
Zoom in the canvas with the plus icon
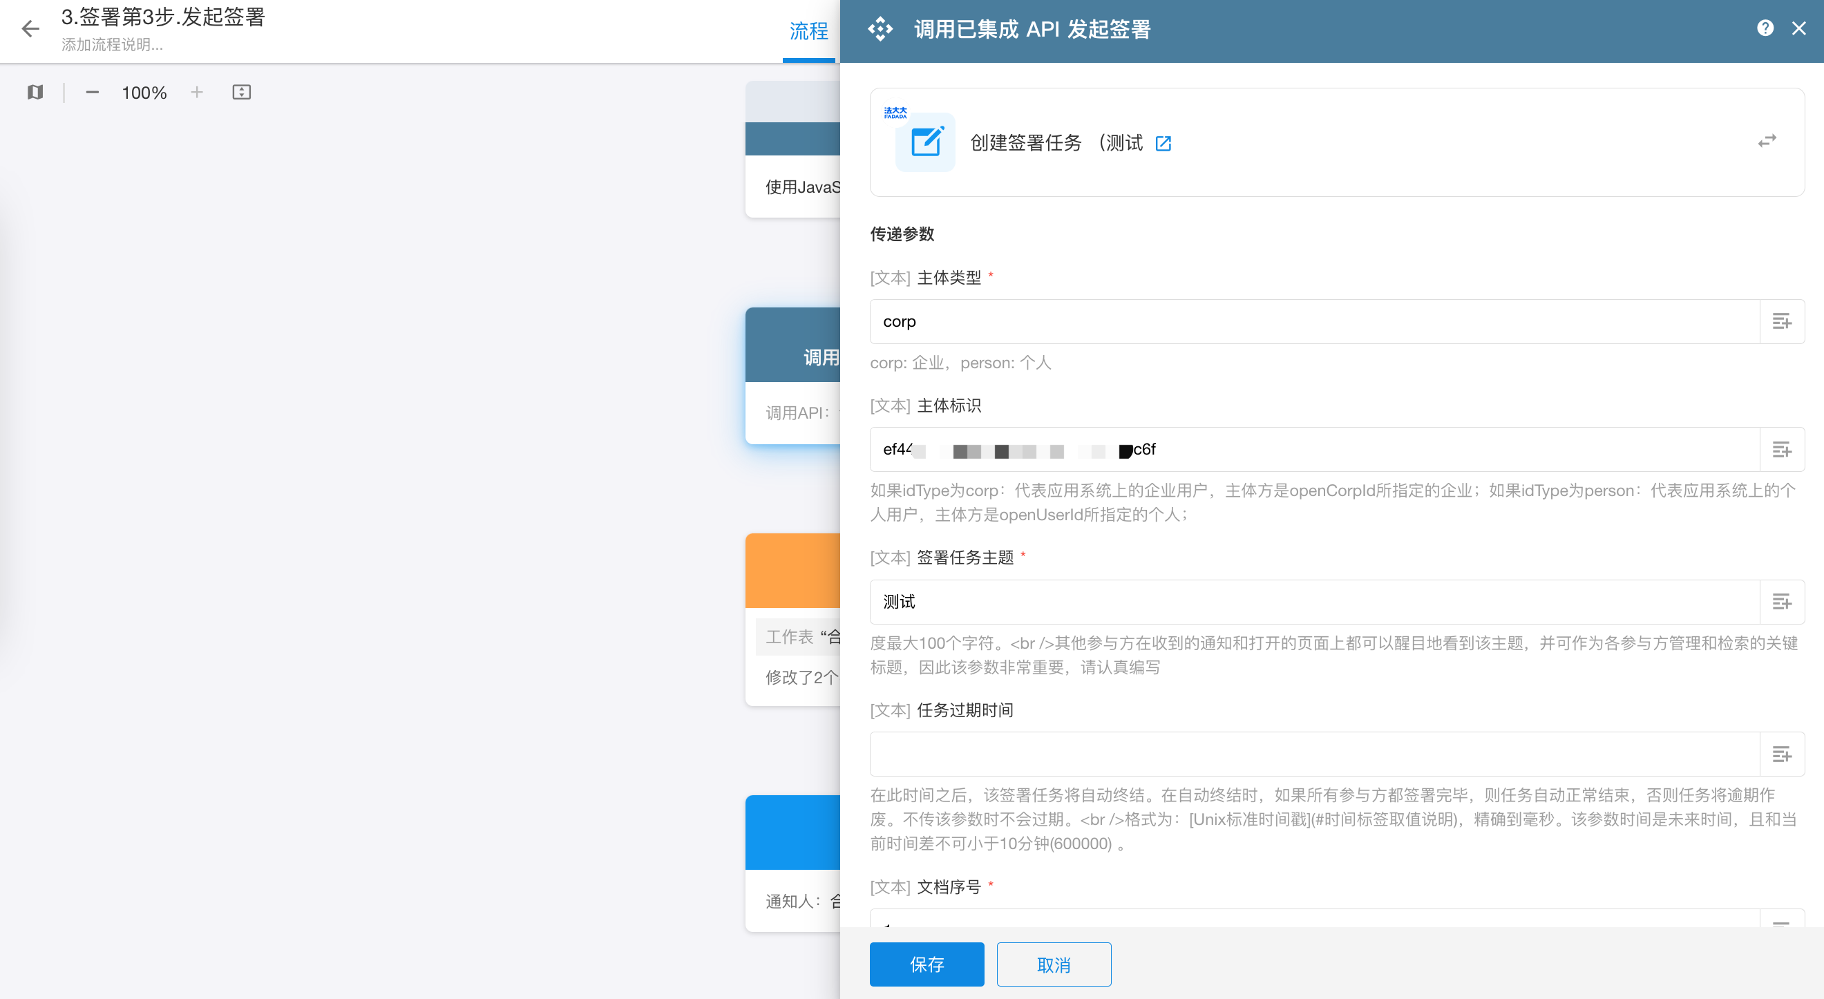click(197, 92)
